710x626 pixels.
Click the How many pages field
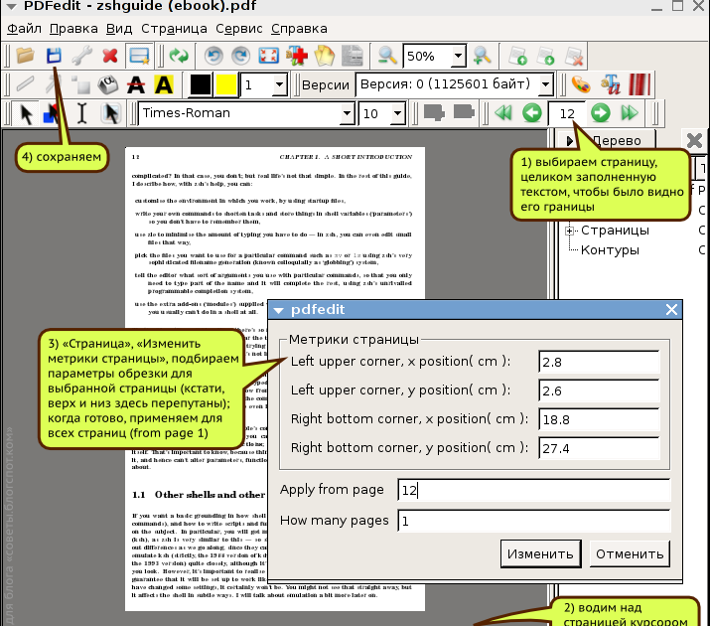pyautogui.click(x=534, y=521)
